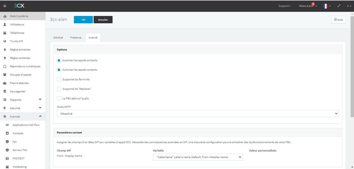Viewport: 354px width, 169px height.
Task: Select the Avancé tab
Action: click(x=93, y=37)
